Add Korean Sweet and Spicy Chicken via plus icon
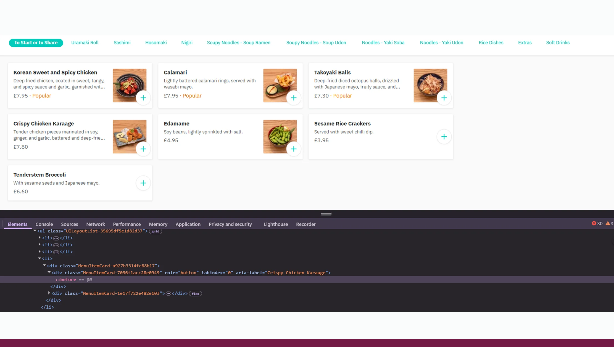The image size is (614, 347). pyautogui.click(x=143, y=98)
